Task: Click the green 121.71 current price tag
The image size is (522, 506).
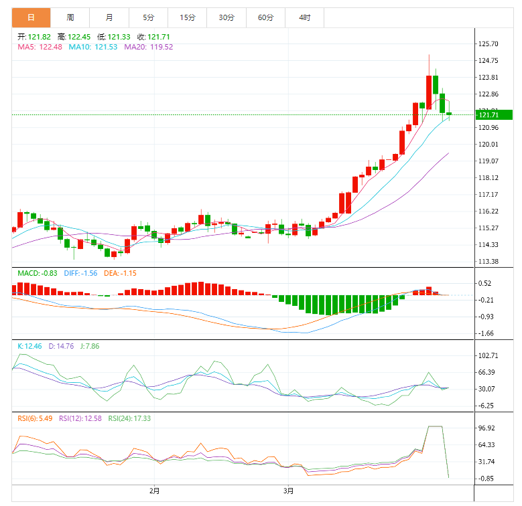Action: pos(494,115)
